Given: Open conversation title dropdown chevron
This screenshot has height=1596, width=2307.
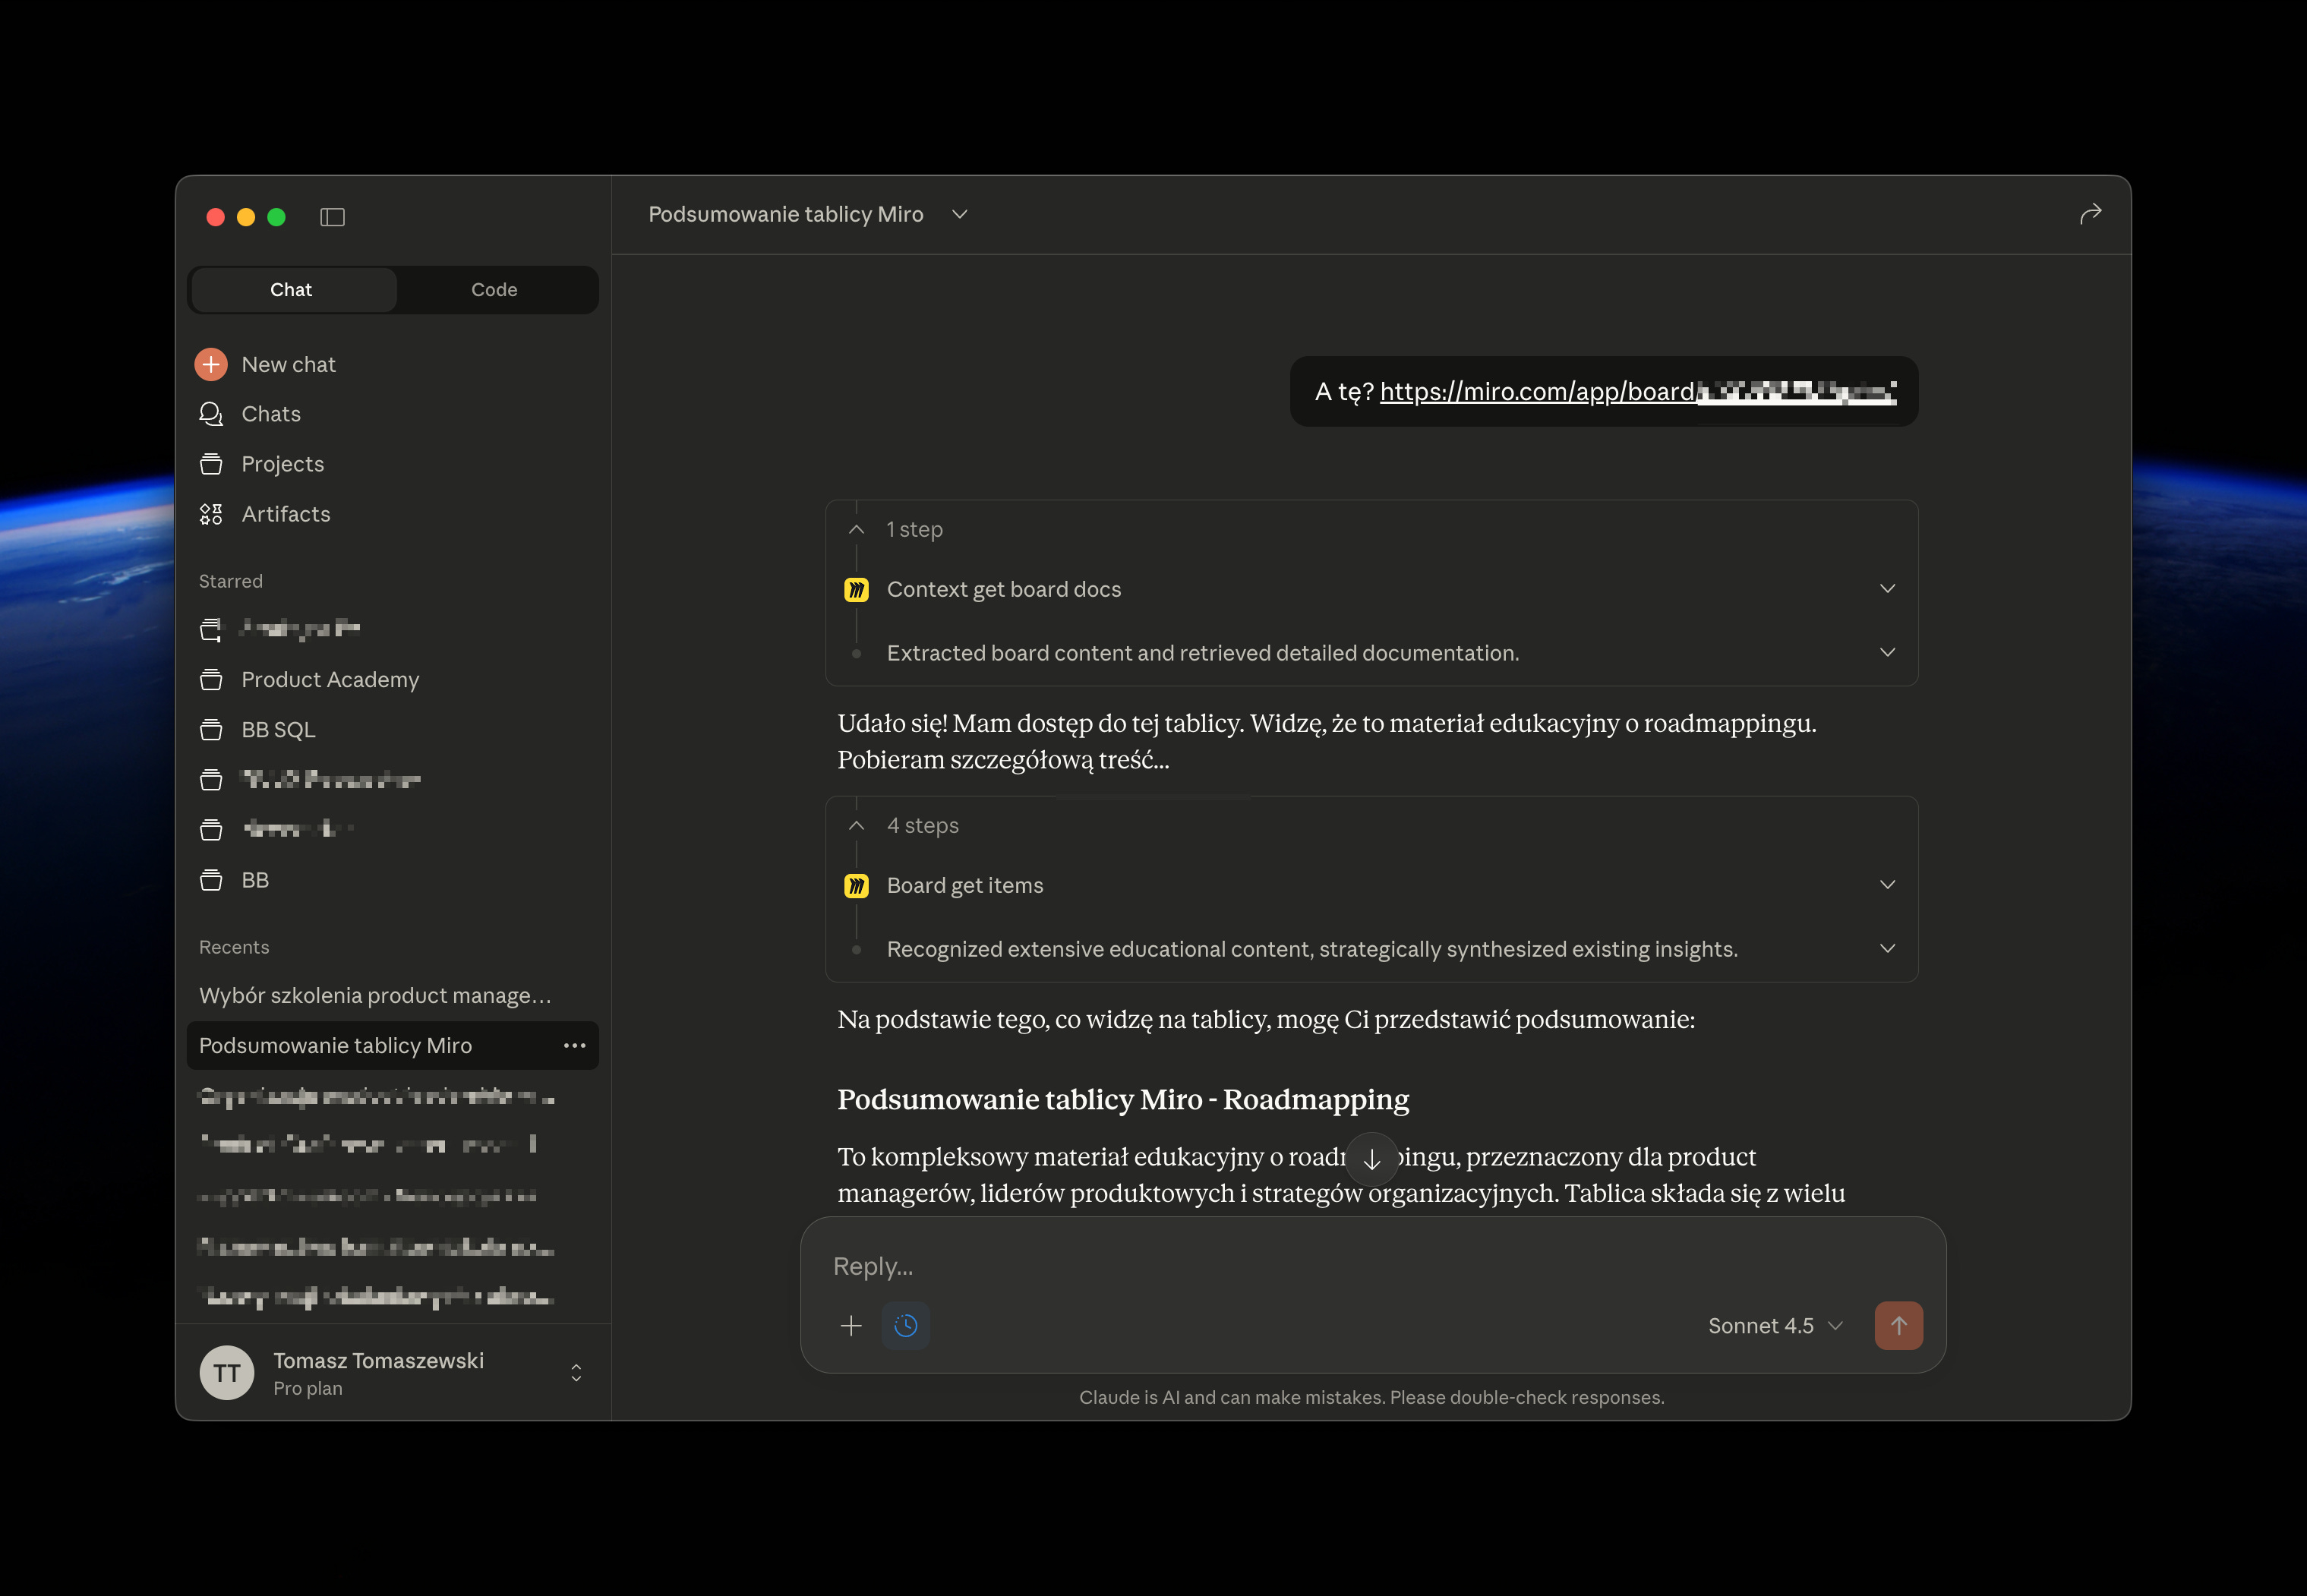Looking at the screenshot, I should tap(960, 215).
